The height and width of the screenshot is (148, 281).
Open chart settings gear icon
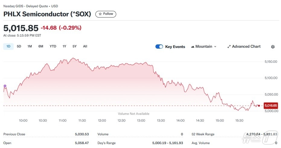[273, 47]
